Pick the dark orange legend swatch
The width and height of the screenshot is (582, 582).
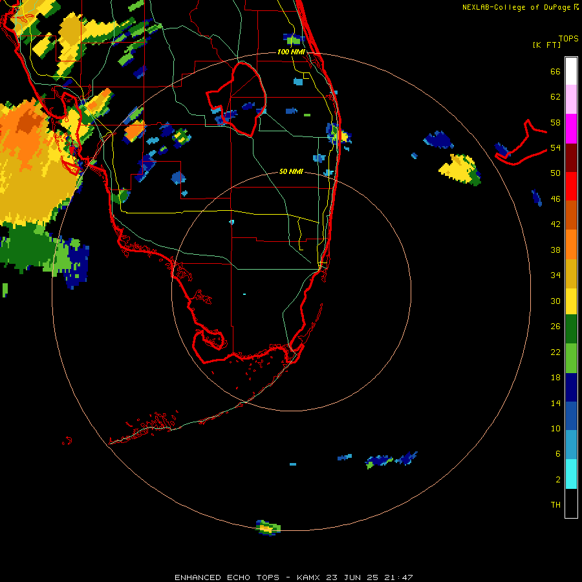point(571,215)
